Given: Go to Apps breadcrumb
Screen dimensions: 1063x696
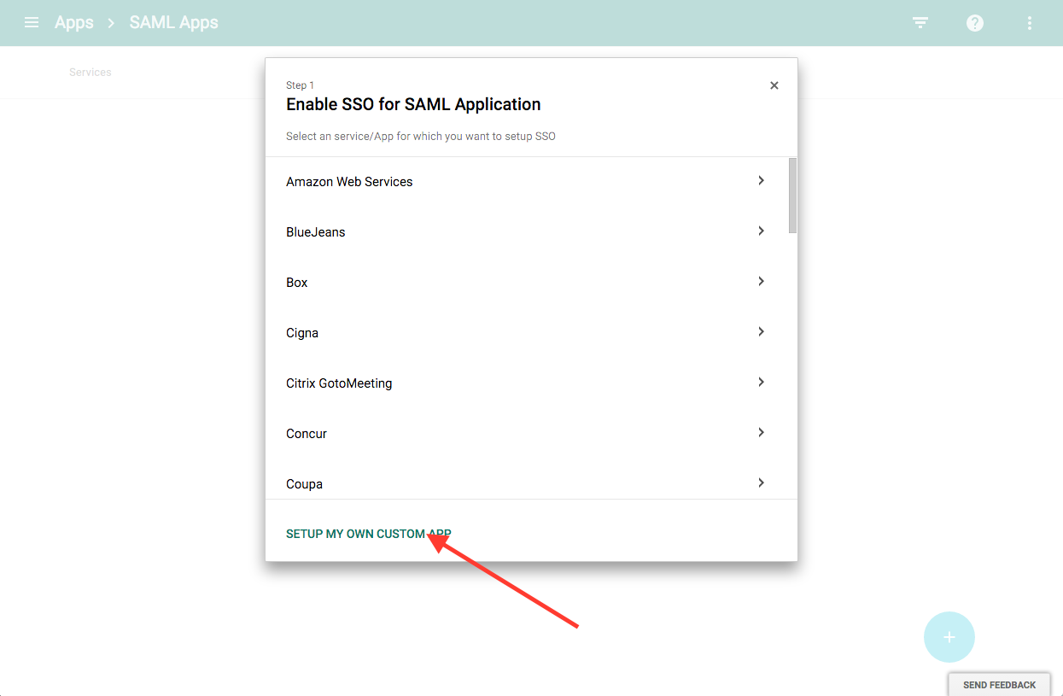Looking at the screenshot, I should (x=74, y=22).
